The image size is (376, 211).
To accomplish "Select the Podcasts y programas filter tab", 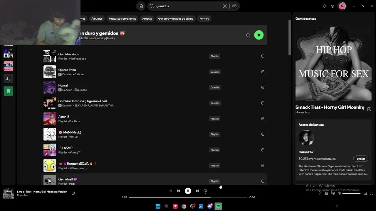I will click(x=122, y=18).
